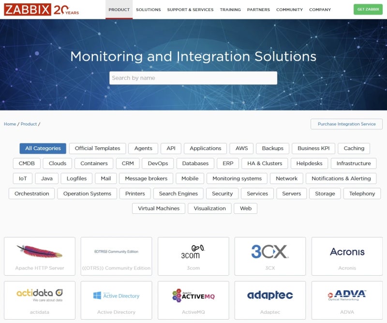Select the All Categories filter
Viewport: 387px width, 323px height.
(x=43, y=148)
